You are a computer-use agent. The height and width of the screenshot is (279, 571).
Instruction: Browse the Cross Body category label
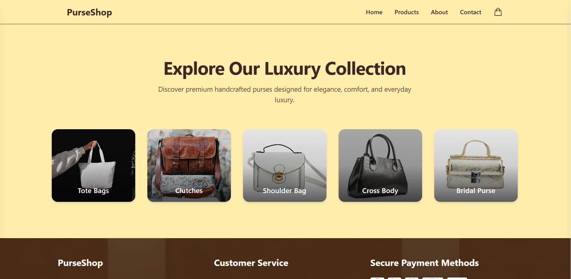pyautogui.click(x=380, y=191)
